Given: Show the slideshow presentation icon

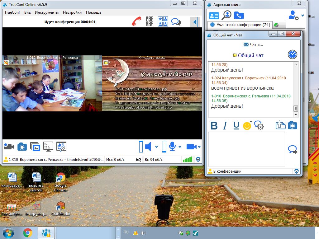Looking at the screenshot, I should coord(35,147).
